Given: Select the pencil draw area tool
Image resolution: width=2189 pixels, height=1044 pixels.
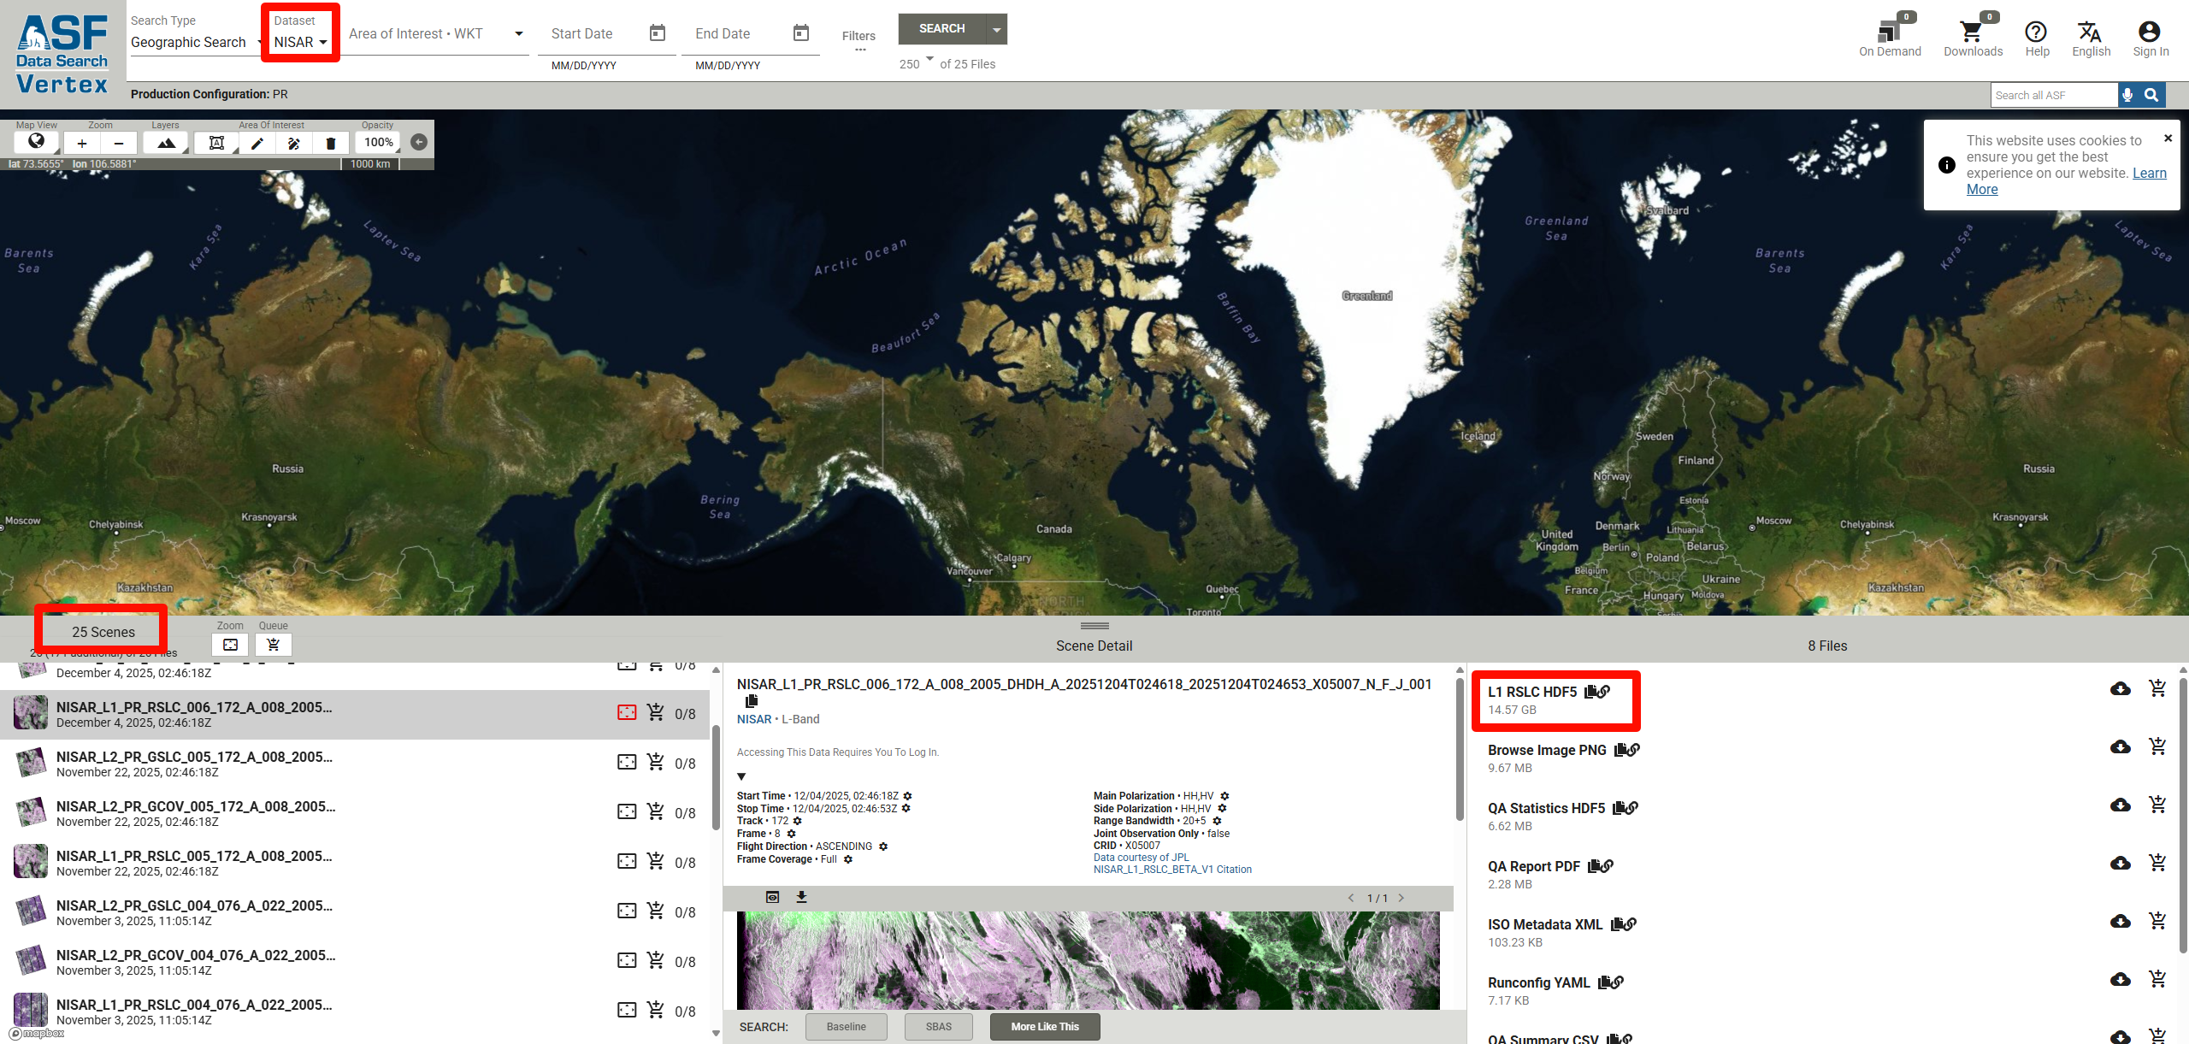Looking at the screenshot, I should tap(257, 143).
